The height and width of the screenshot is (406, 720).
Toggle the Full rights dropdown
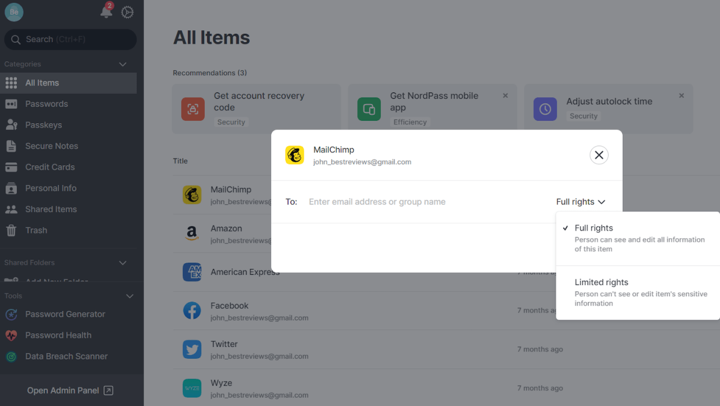pos(581,202)
